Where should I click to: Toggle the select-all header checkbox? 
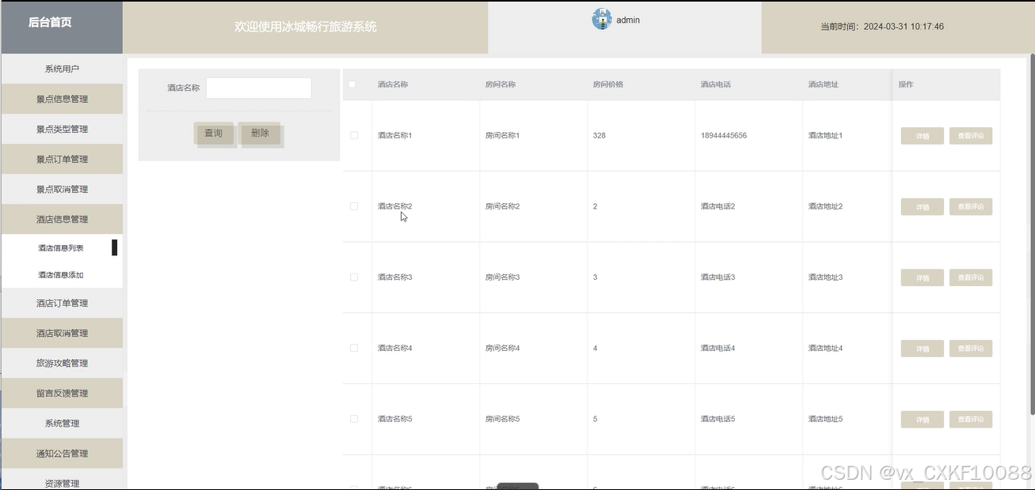tap(352, 85)
